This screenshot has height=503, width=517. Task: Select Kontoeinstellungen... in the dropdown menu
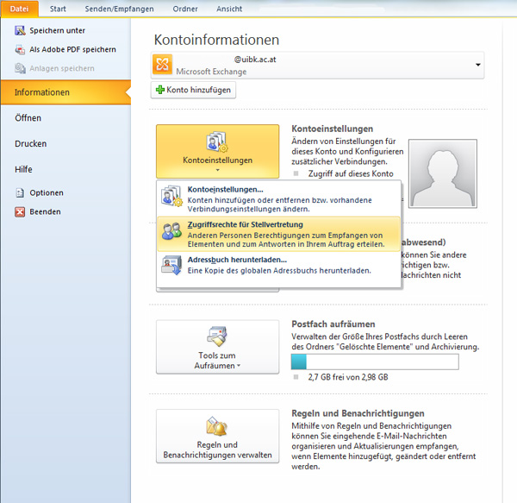(x=278, y=198)
